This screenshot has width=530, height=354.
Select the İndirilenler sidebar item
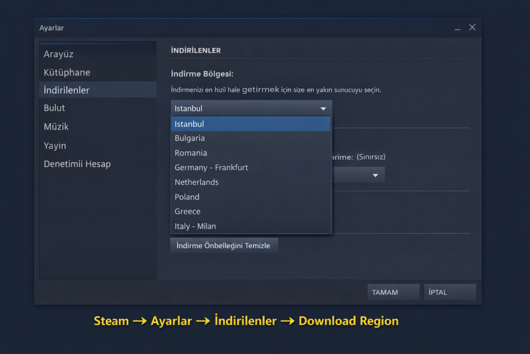coord(66,89)
